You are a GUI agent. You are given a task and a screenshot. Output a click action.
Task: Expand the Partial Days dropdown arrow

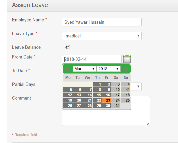coord(138,87)
